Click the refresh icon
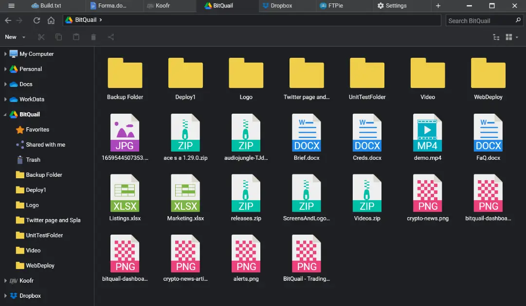The image size is (526, 306). tap(36, 20)
